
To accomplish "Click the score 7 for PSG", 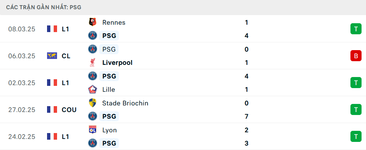I will pyautogui.click(x=246, y=116).
